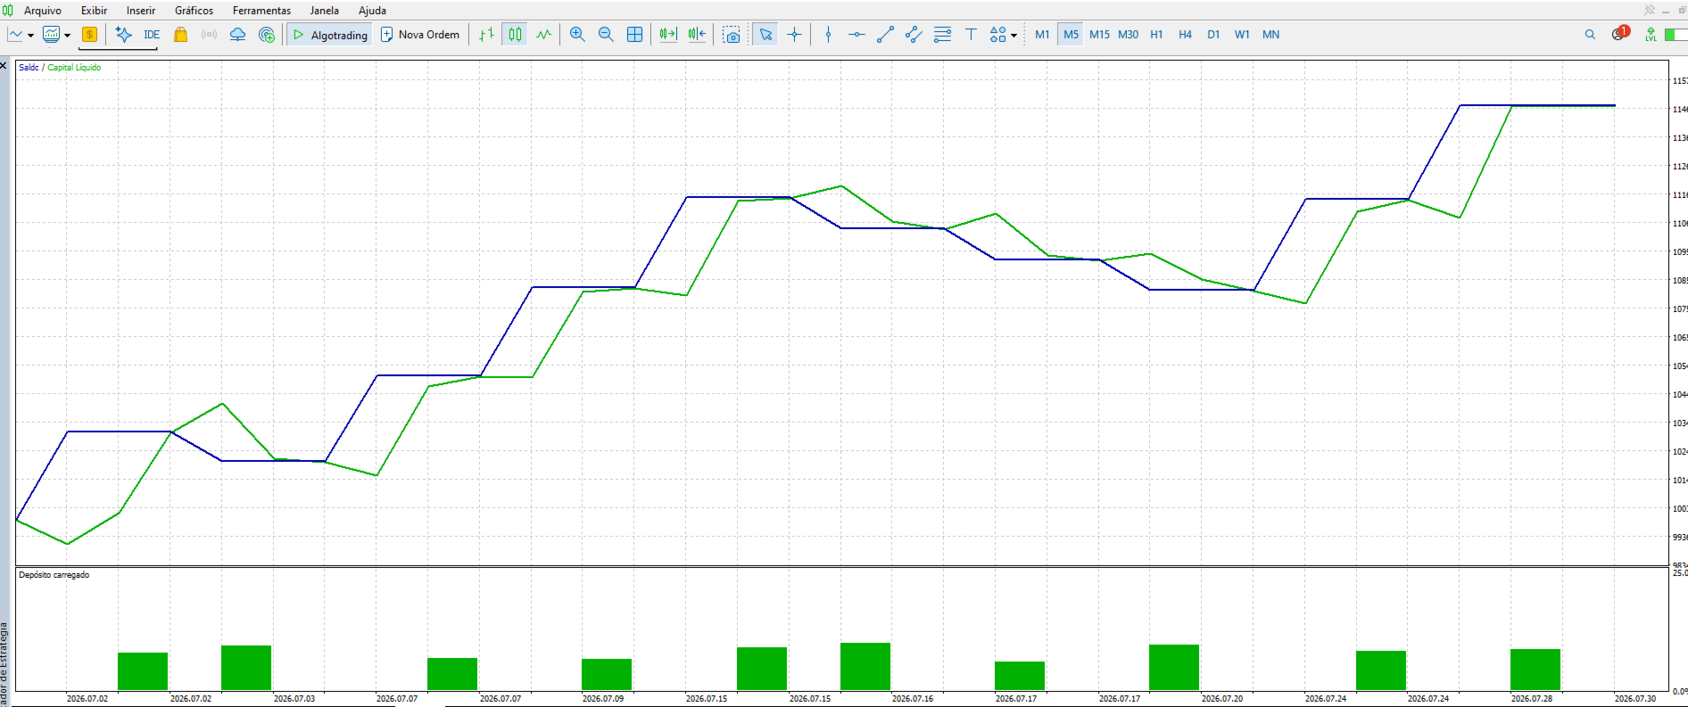Viewport: 1688px width, 707px height.
Task: Draw a horizontal line
Action: [x=856, y=35]
